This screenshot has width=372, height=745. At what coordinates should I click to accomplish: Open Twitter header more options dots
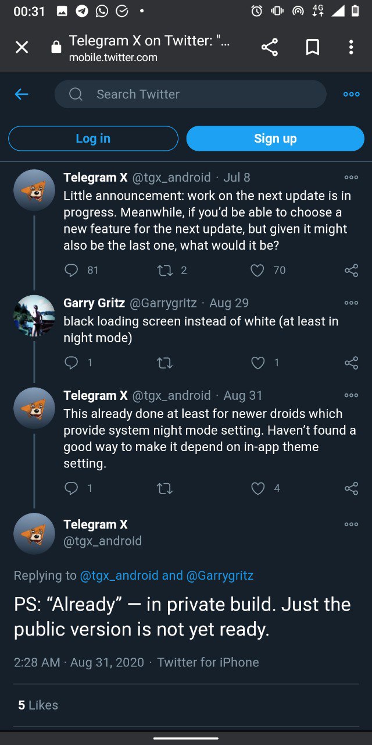351,94
